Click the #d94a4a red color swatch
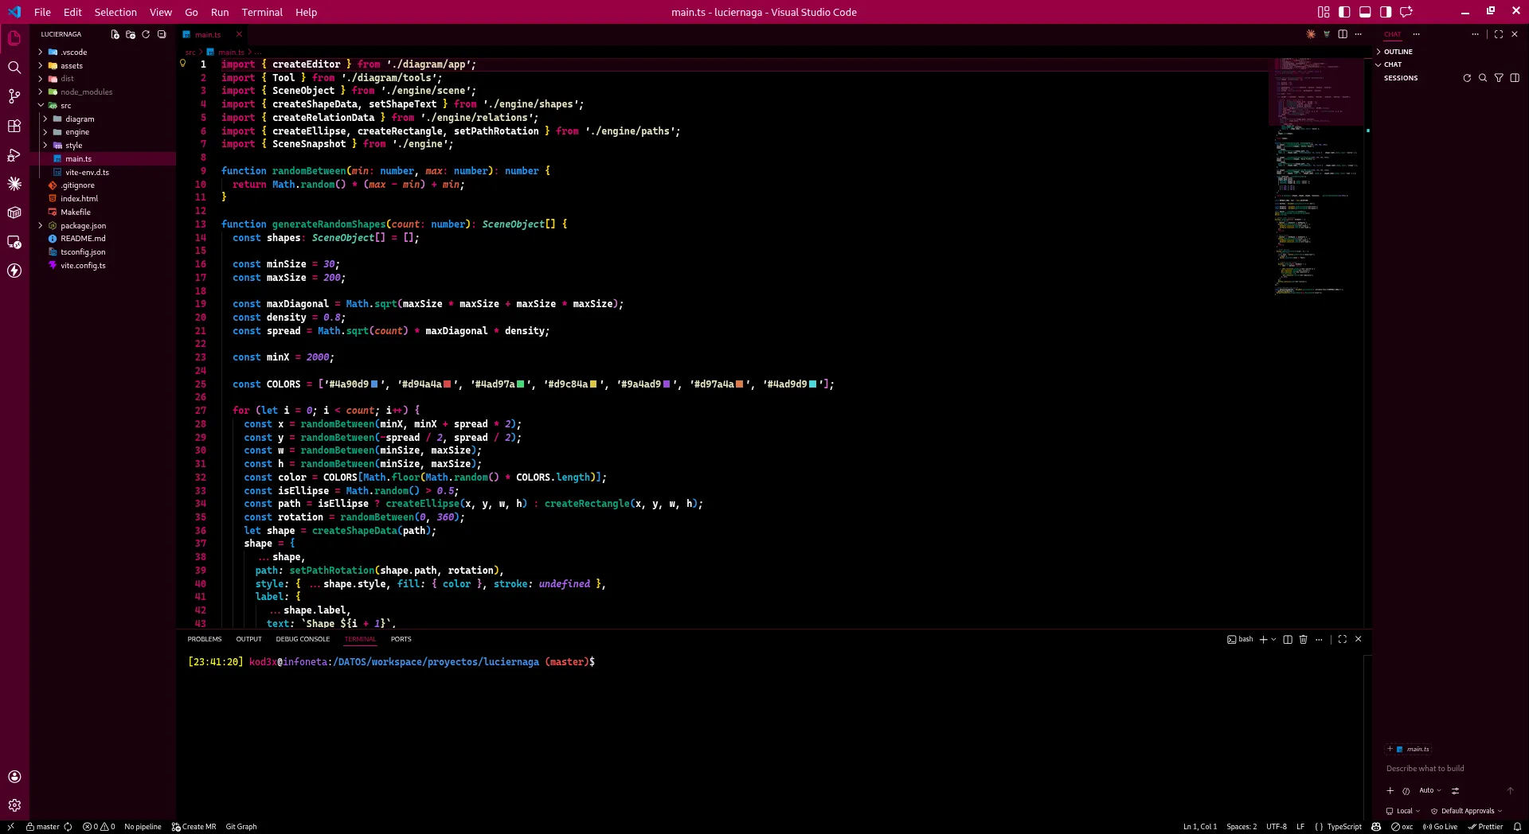This screenshot has width=1529, height=834. coord(448,384)
